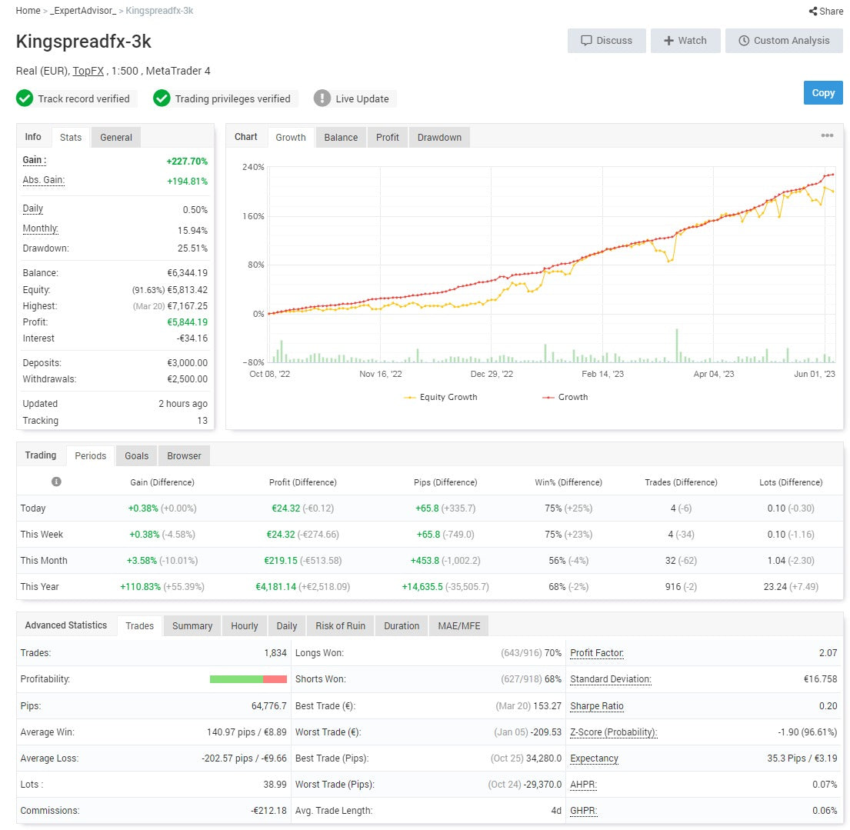Click the €6,344.19 balance value
This screenshot has width=850, height=830.
pyautogui.click(x=187, y=272)
